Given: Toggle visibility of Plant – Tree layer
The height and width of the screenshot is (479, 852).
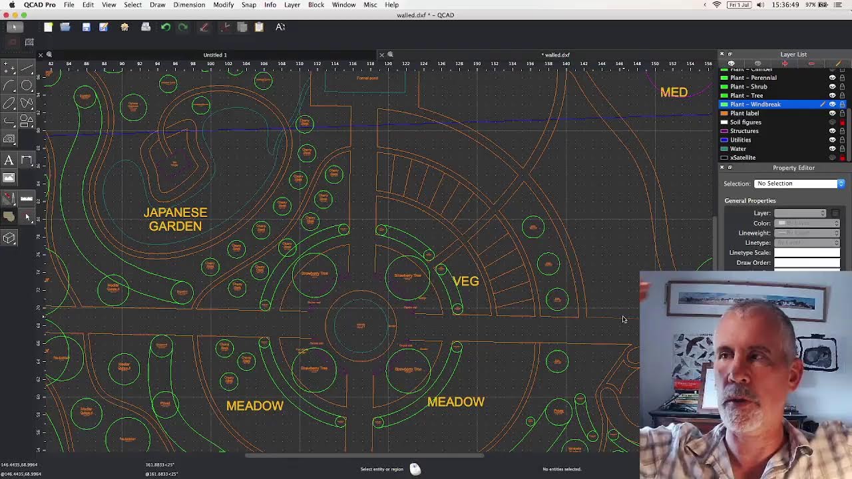Looking at the screenshot, I should 832,95.
